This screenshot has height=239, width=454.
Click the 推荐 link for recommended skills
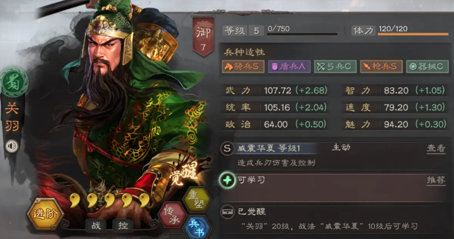pyautogui.click(x=436, y=180)
